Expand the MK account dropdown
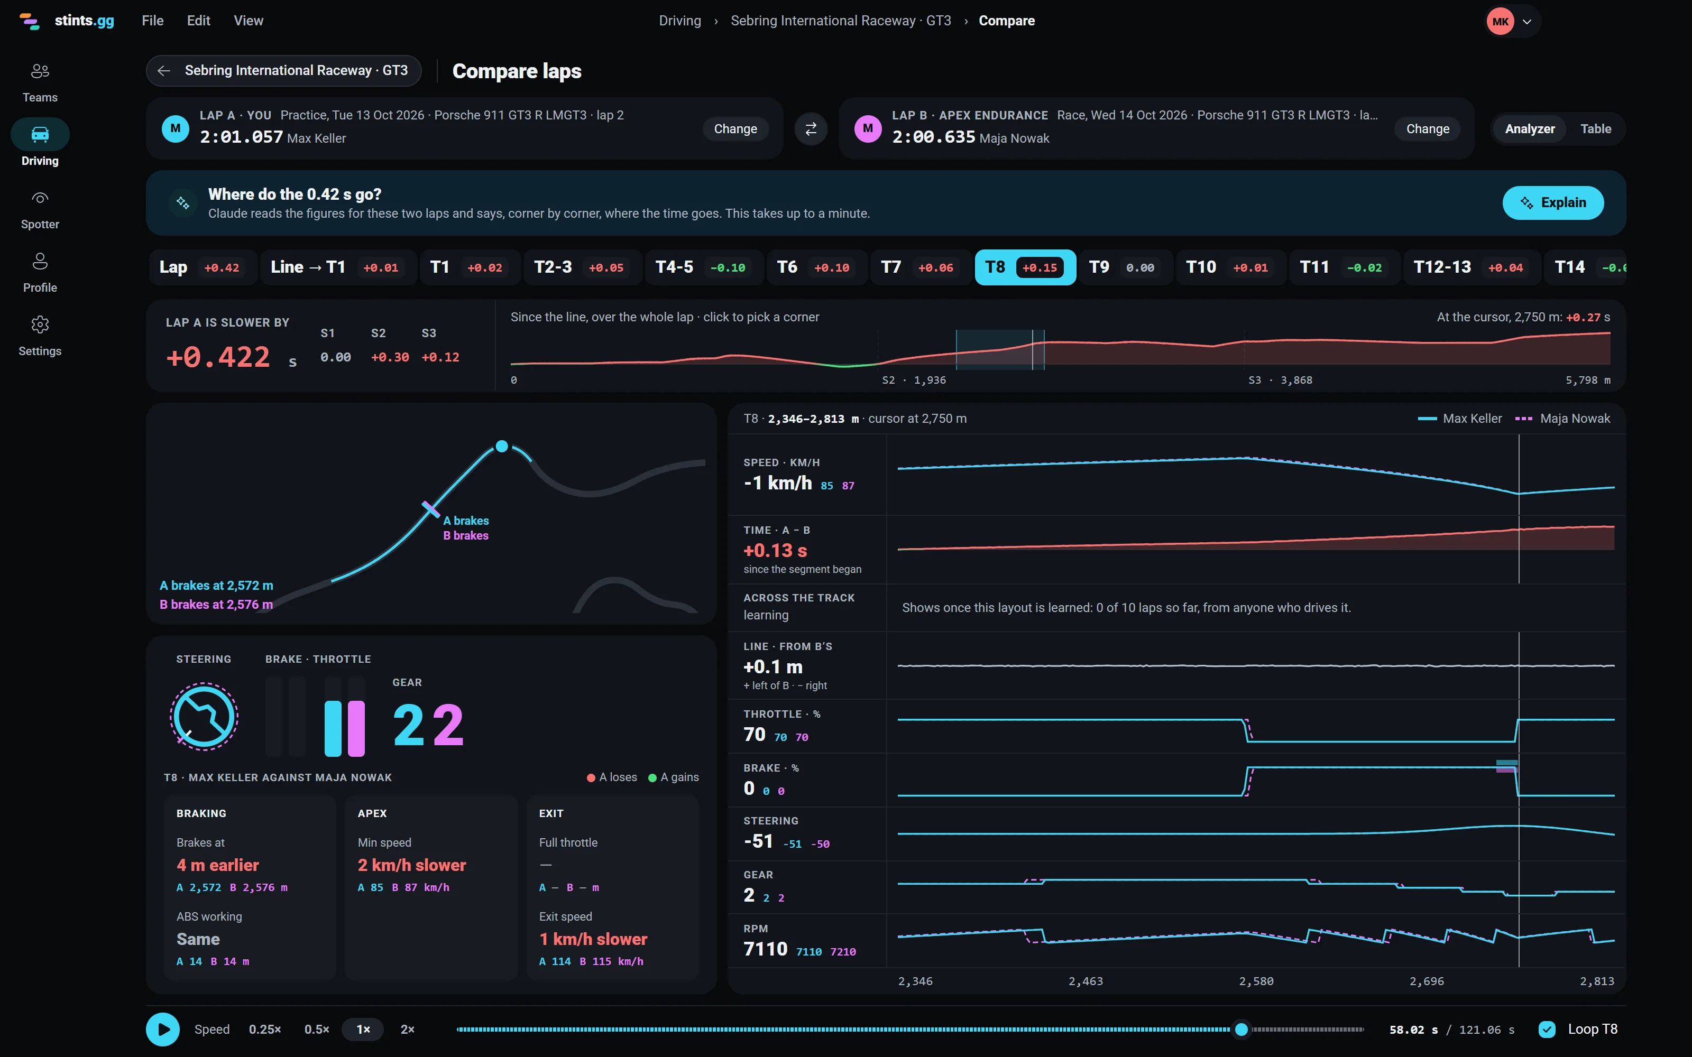 [1527, 22]
